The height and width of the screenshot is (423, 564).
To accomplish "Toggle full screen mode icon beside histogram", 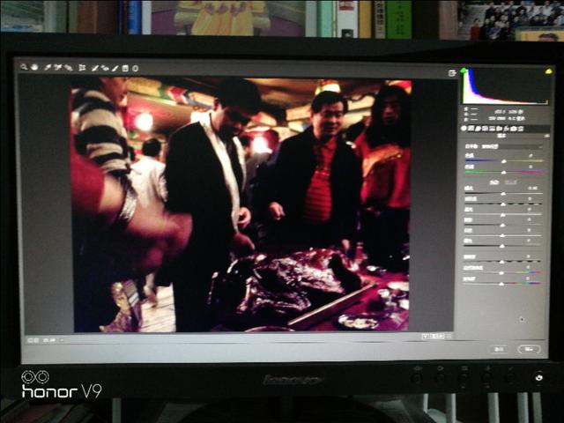I will [452, 73].
